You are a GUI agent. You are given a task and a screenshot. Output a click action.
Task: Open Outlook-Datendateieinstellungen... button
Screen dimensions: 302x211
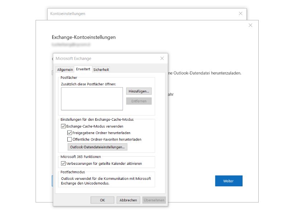coord(97,147)
